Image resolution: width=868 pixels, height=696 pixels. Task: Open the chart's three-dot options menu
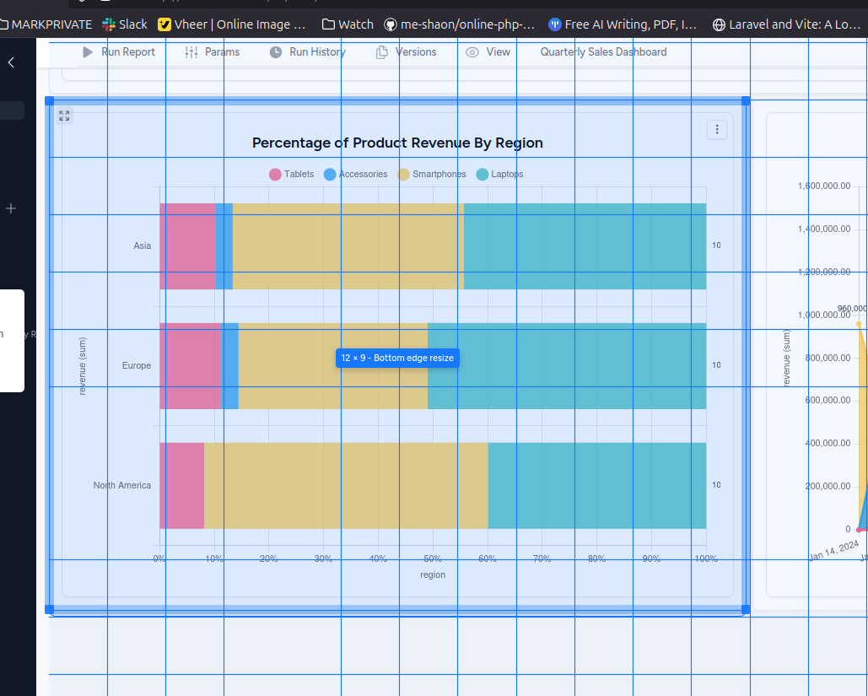[x=717, y=129]
